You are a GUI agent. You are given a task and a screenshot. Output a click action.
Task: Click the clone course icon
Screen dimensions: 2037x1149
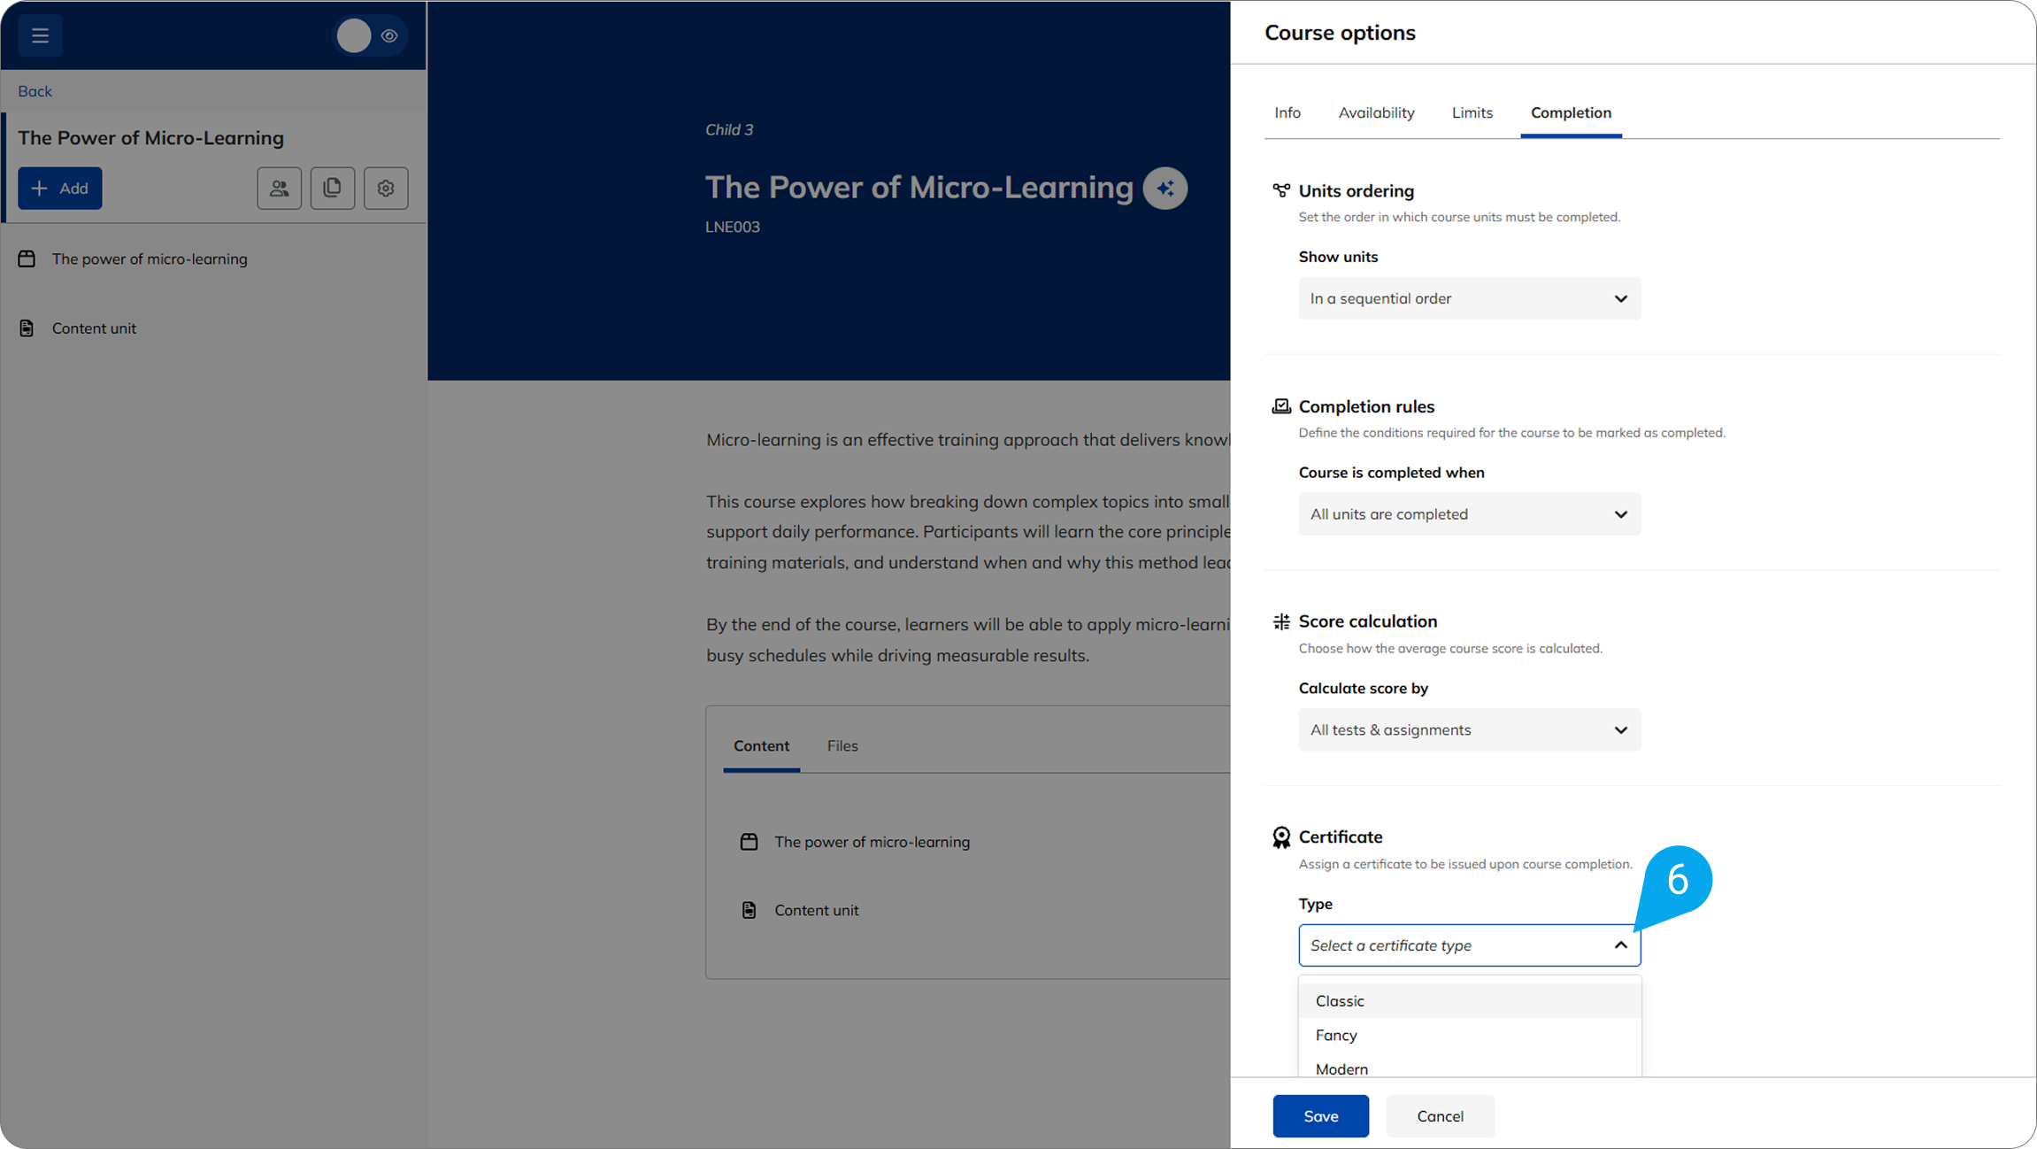[332, 188]
